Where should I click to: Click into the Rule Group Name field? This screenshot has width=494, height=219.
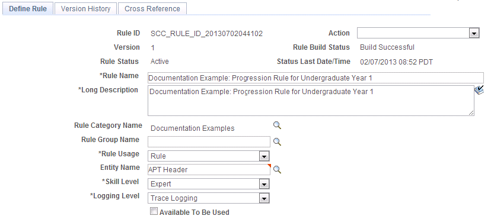tap(209, 141)
